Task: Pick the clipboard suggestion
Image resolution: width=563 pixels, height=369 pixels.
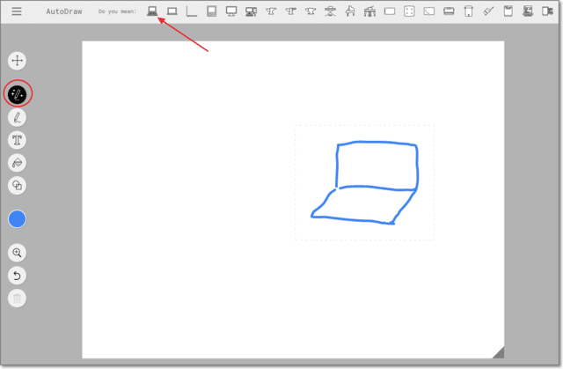Action: coord(508,11)
